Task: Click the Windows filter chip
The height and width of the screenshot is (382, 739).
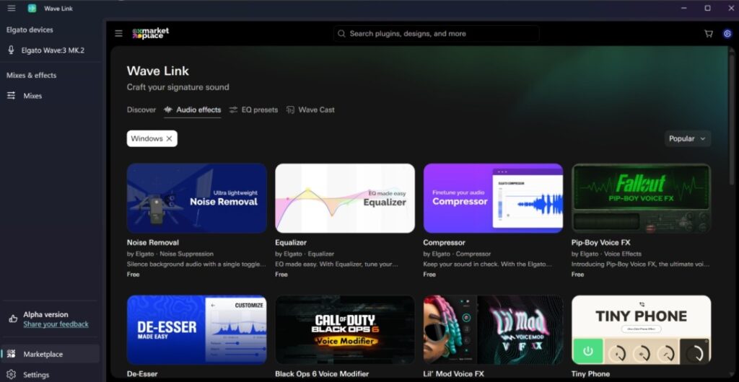Action: coord(152,138)
